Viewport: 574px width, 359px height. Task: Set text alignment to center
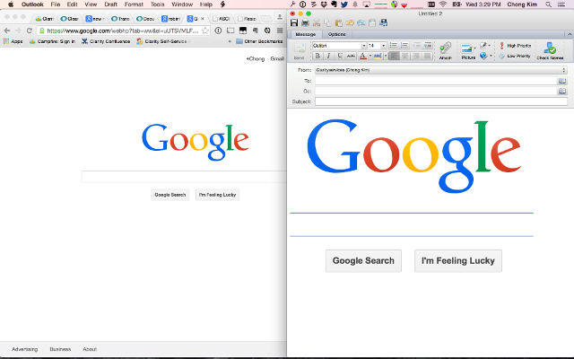[x=404, y=56]
